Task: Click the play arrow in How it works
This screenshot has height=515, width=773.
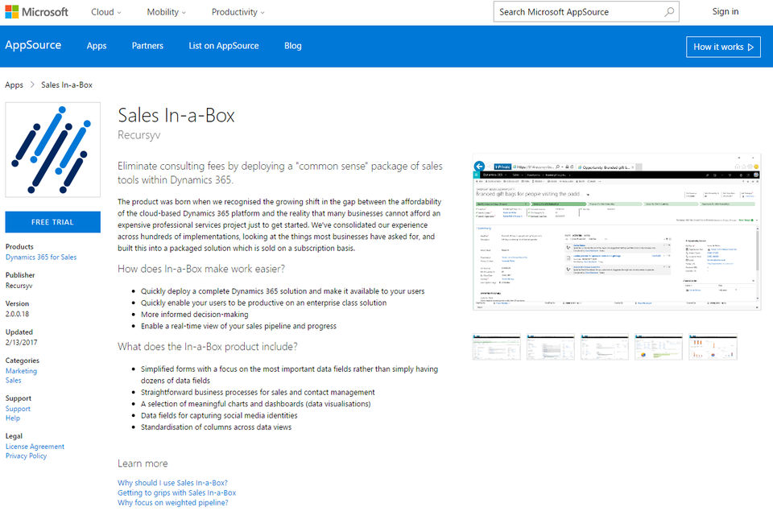Action: coord(750,47)
